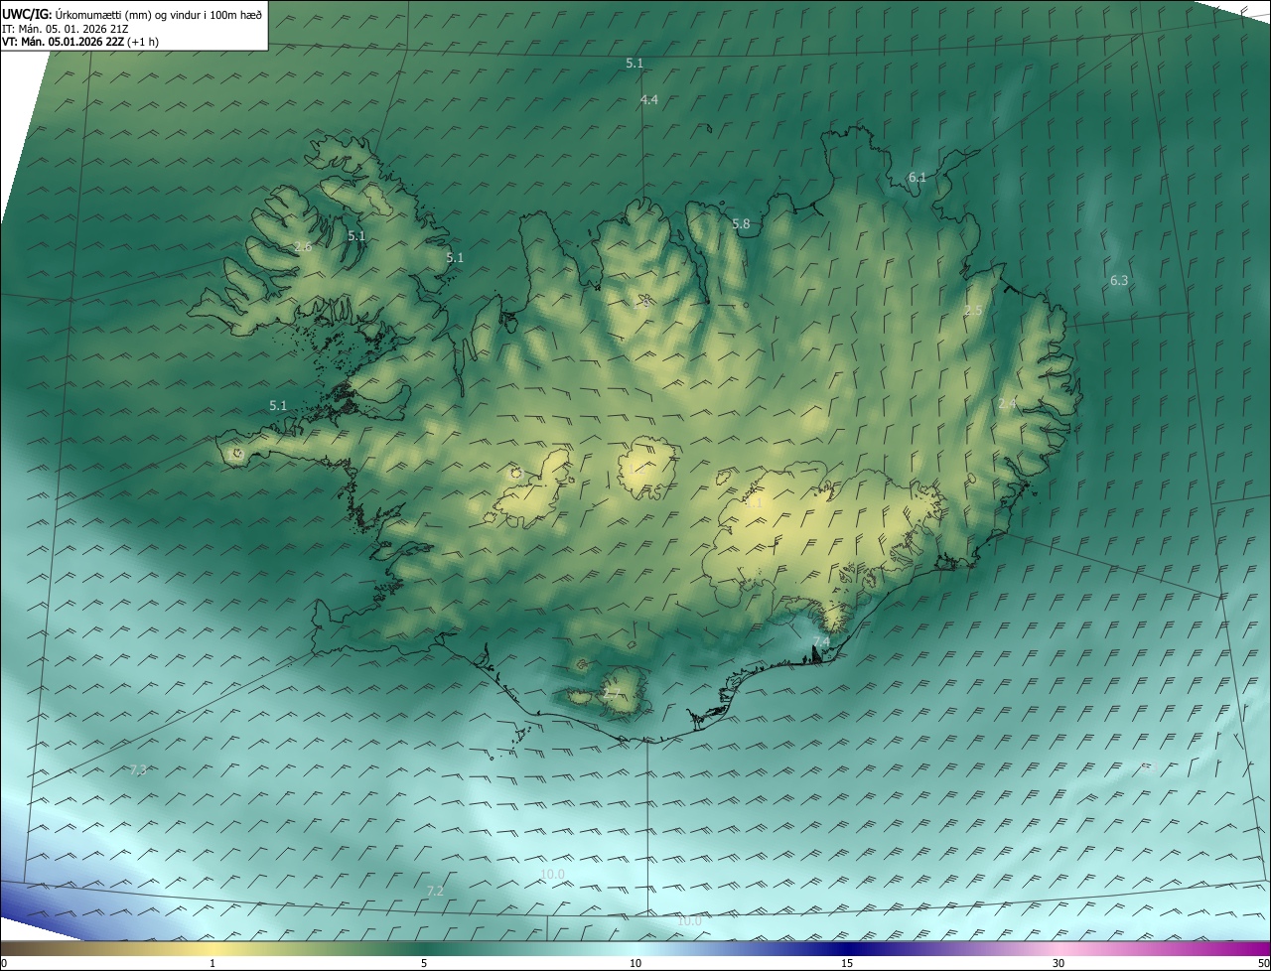
Task: Click the 2.6 value label on the map
Action: (303, 246)
